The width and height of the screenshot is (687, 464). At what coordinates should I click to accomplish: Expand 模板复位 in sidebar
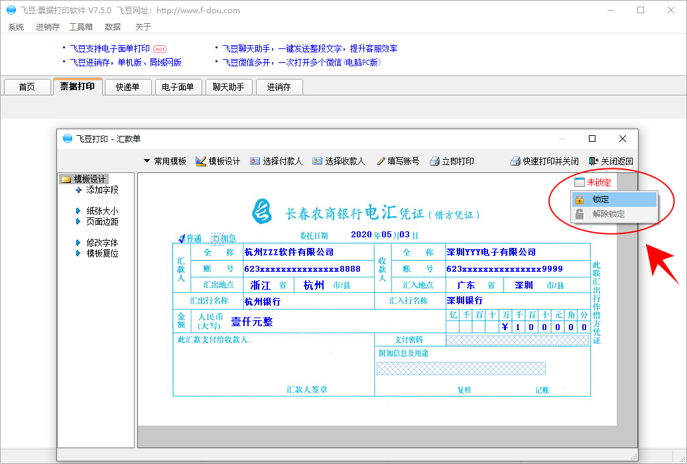click(97, 253)
